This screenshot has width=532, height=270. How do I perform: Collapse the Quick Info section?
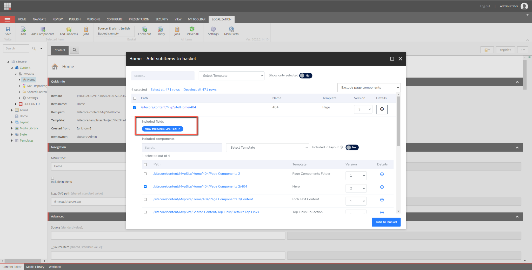pyautogui.click(x=517, y=82)
